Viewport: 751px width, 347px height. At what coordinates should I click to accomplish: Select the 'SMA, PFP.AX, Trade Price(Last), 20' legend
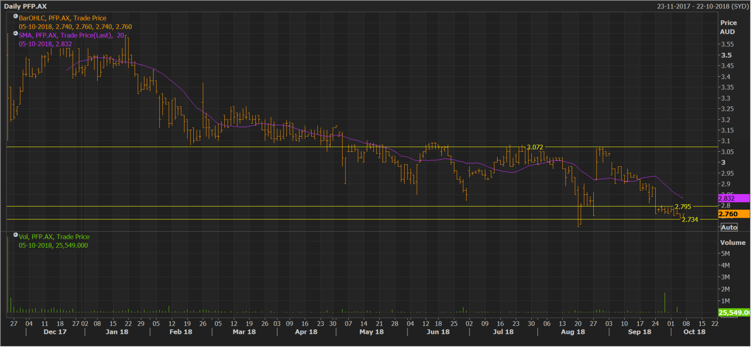coord(72,35)
